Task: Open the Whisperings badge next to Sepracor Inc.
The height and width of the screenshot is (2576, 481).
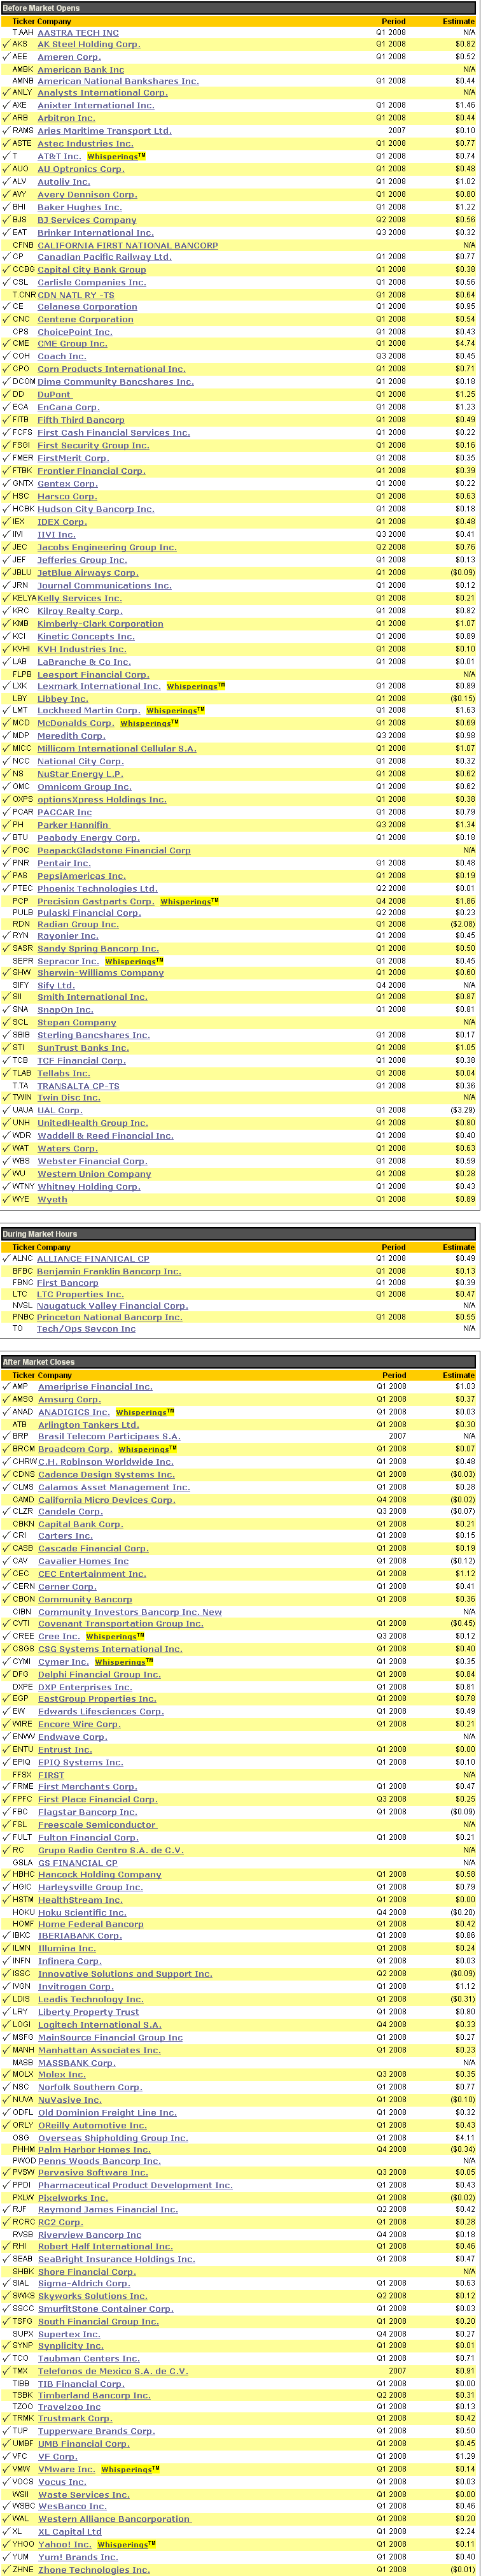Action: click(134, 961)
